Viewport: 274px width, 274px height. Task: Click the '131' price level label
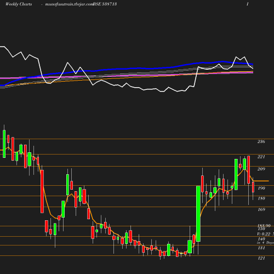pyautogui.click(x=261, y=248)
